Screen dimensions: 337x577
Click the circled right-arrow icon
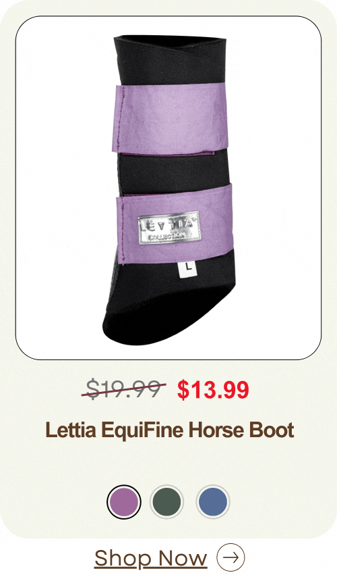click(x=231, y=557)
